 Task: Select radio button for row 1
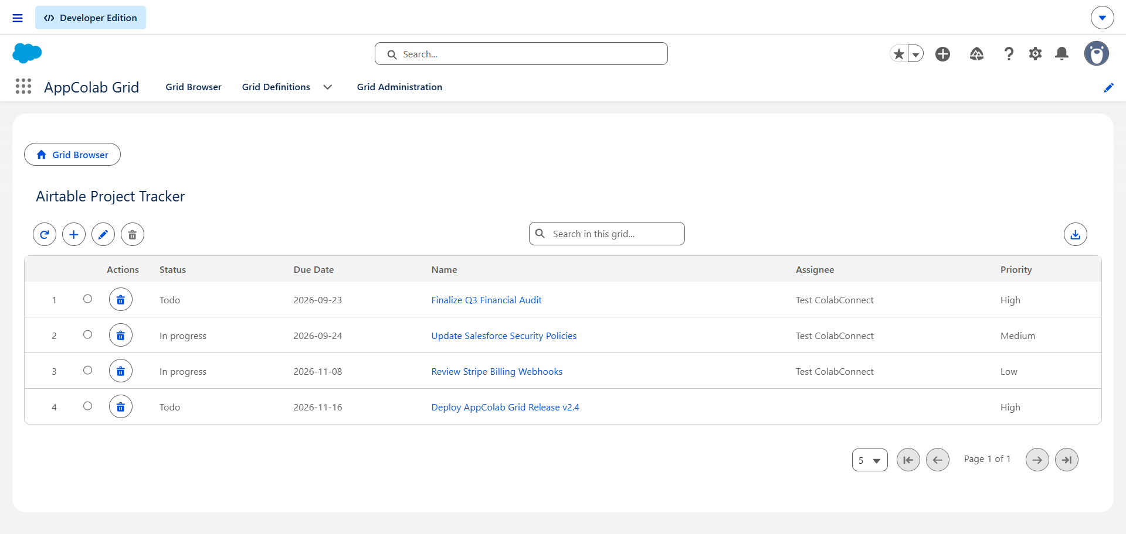point(87,299)
